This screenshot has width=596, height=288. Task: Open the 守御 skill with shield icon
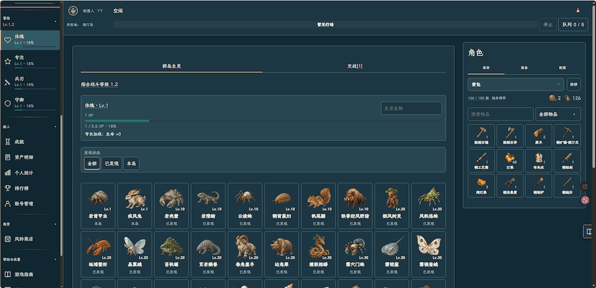tap(30, 103)
